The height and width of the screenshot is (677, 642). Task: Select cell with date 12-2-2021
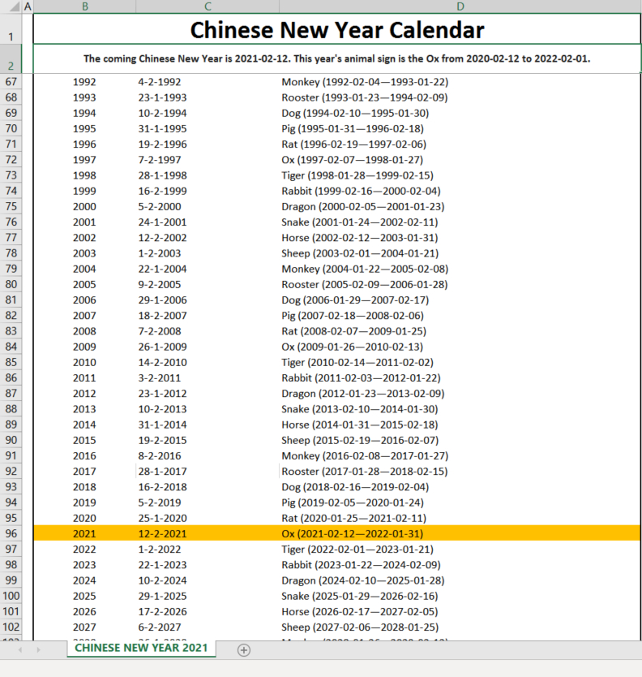pyautogui.click(x=208, y=533)
